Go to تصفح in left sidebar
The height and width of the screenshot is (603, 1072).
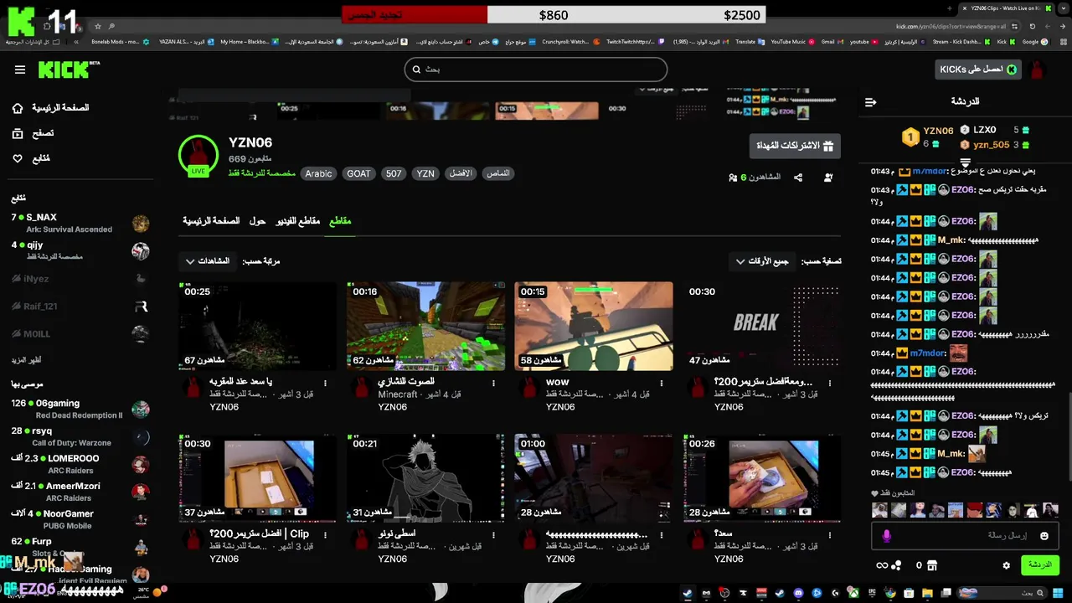43,133
